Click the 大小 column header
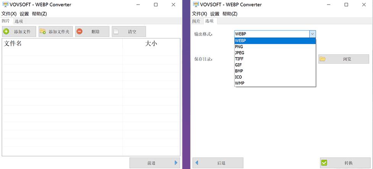The height and width of the screenshot is (169, 373). [x=151, y=44]
